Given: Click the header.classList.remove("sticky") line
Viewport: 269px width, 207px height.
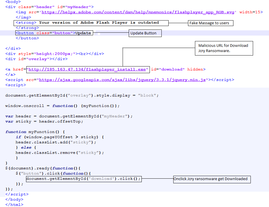Looking at the screenshot, I should (60, 153).
